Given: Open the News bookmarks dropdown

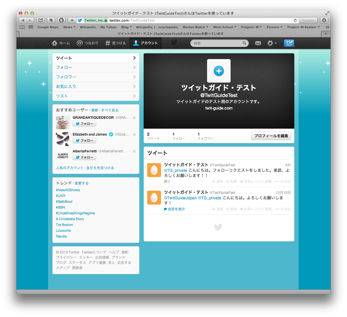Looking at the screenshot, I should (69, 27).
